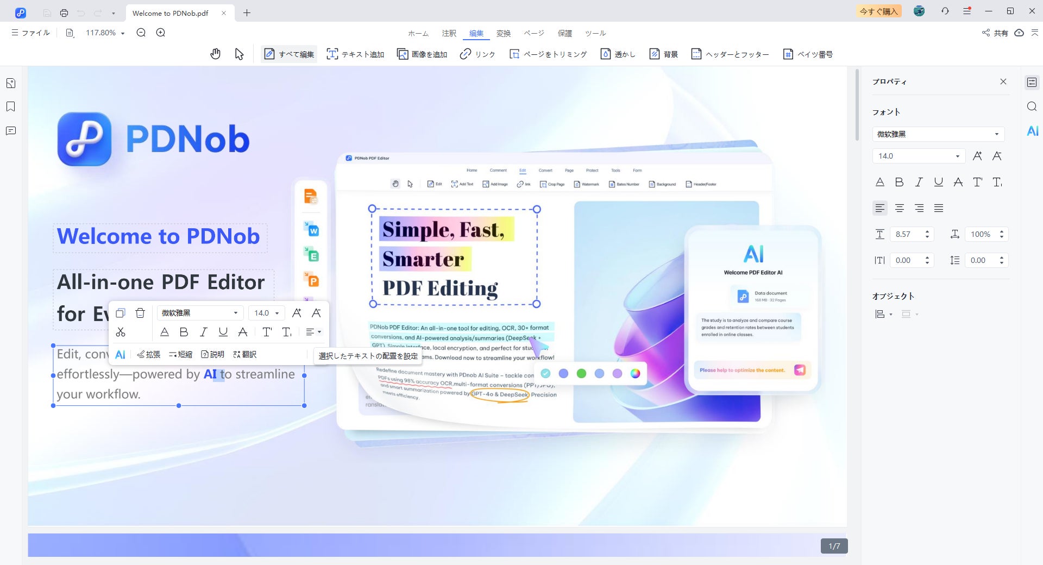Screen dimensions: 1043x565
Task: Click the save document icon
Action: point(47,12)
